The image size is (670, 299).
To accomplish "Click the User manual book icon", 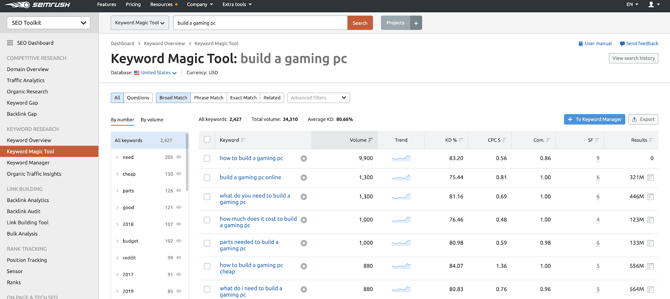I will coord(580,44).
